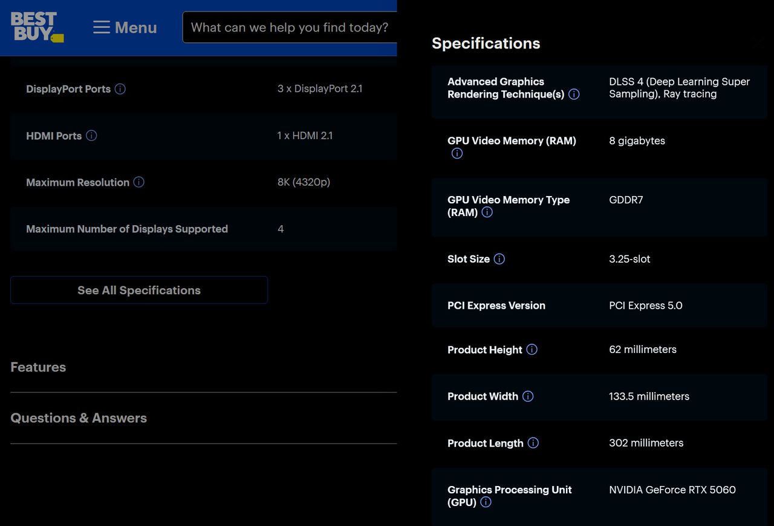Show info for Product Length
Viewport: 774px width, 526px height.
pyautogui.click(x=533, y=443)
